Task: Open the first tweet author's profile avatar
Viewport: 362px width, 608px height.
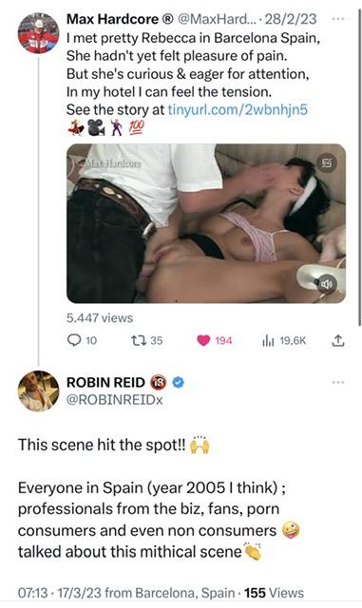Action: (38, 33)
